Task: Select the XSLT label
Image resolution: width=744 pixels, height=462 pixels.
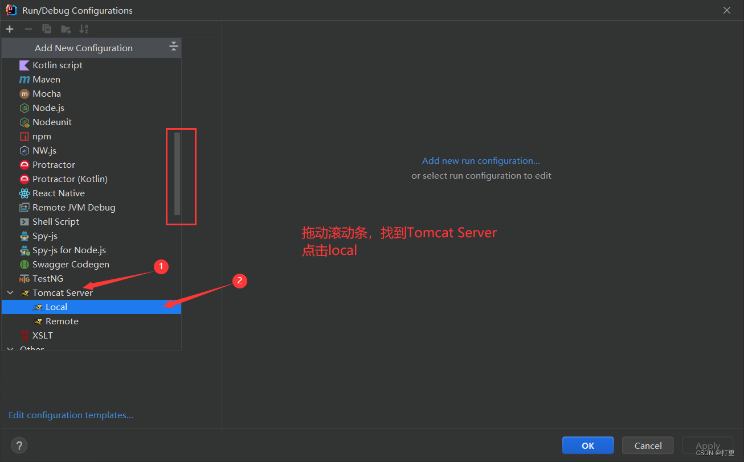Action: [x=43, y=336]
